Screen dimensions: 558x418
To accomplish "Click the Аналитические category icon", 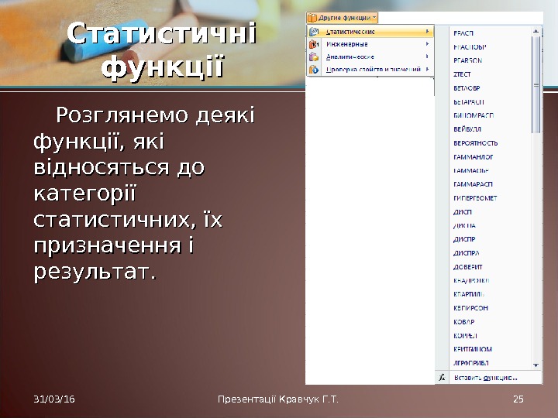I will 314,57.
